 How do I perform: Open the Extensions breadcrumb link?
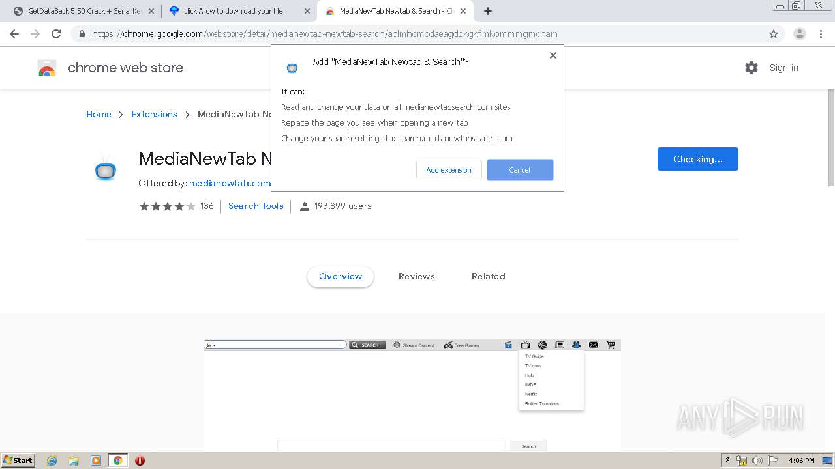154,114
